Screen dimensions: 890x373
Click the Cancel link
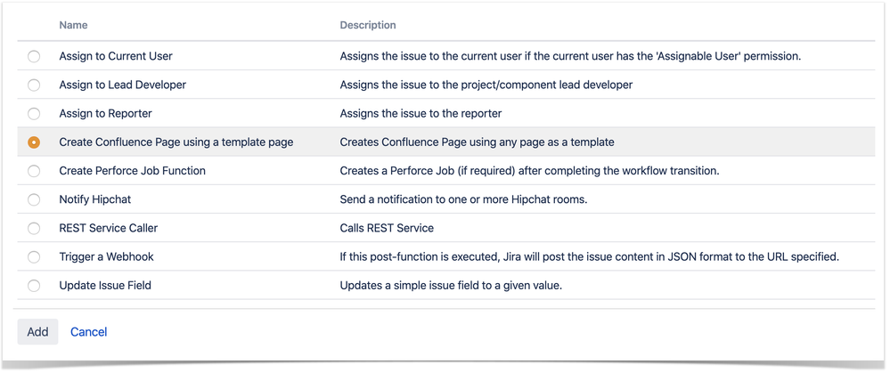click(88, 332)
